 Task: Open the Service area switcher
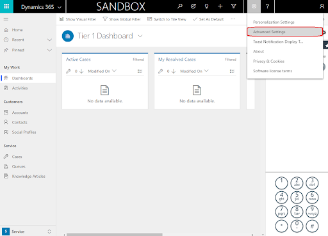pos(28,232)
